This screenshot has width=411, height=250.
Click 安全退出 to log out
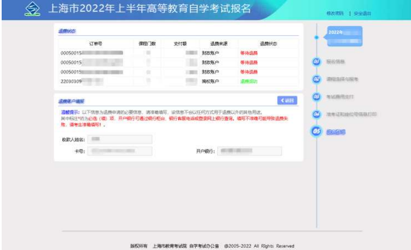[x=362, y=13]
